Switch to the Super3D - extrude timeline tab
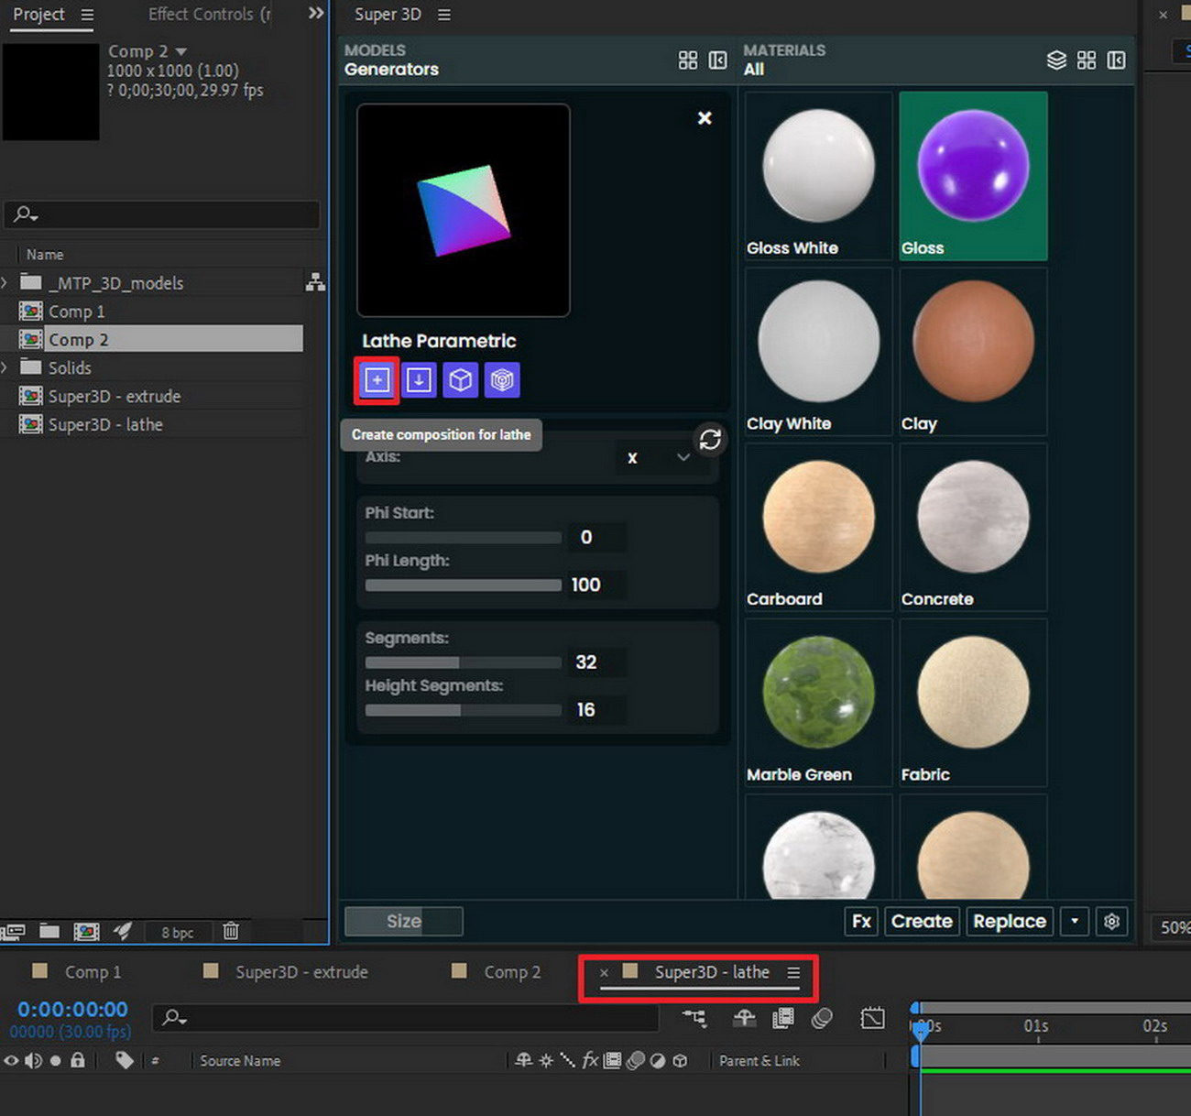 coord(301,972)
